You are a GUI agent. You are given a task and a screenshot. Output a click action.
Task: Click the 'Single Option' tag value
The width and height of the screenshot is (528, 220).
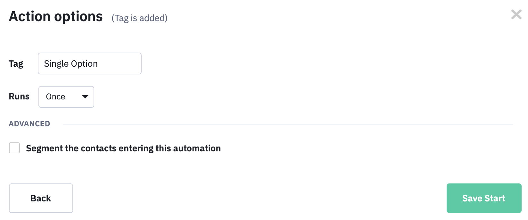coord(71,63)
